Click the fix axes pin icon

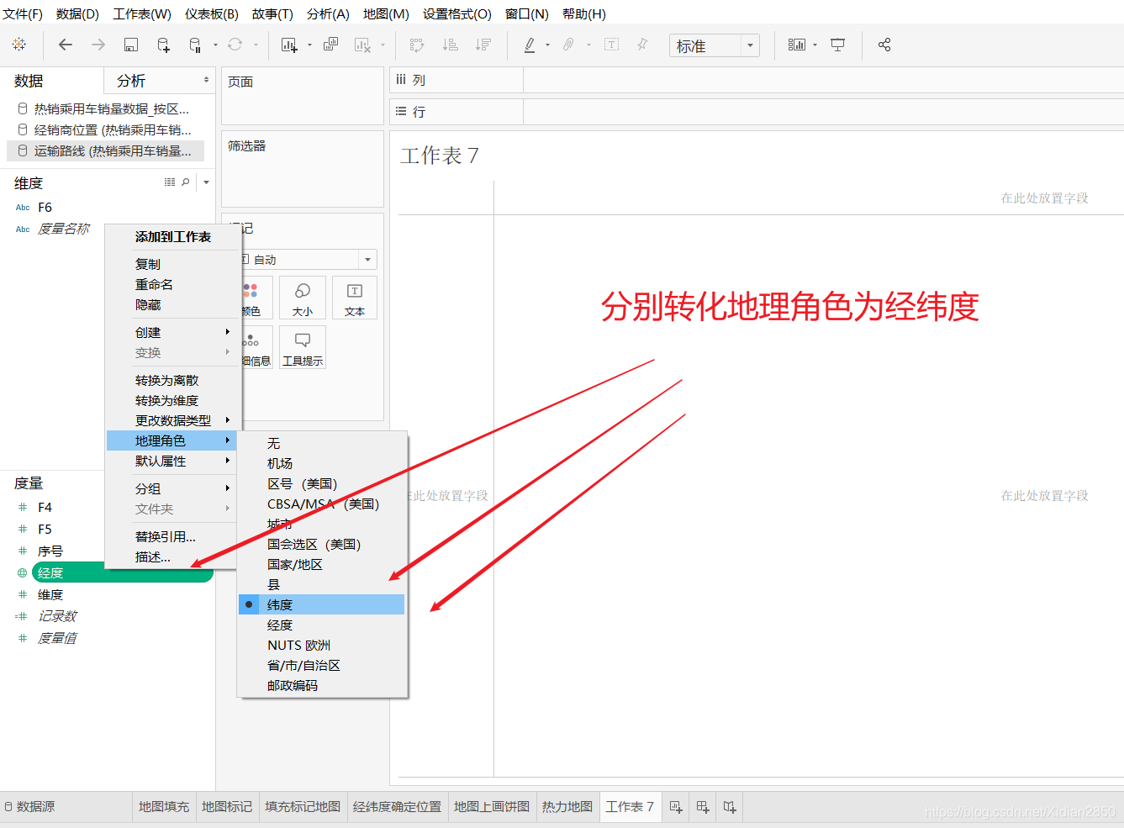[642, 45]
